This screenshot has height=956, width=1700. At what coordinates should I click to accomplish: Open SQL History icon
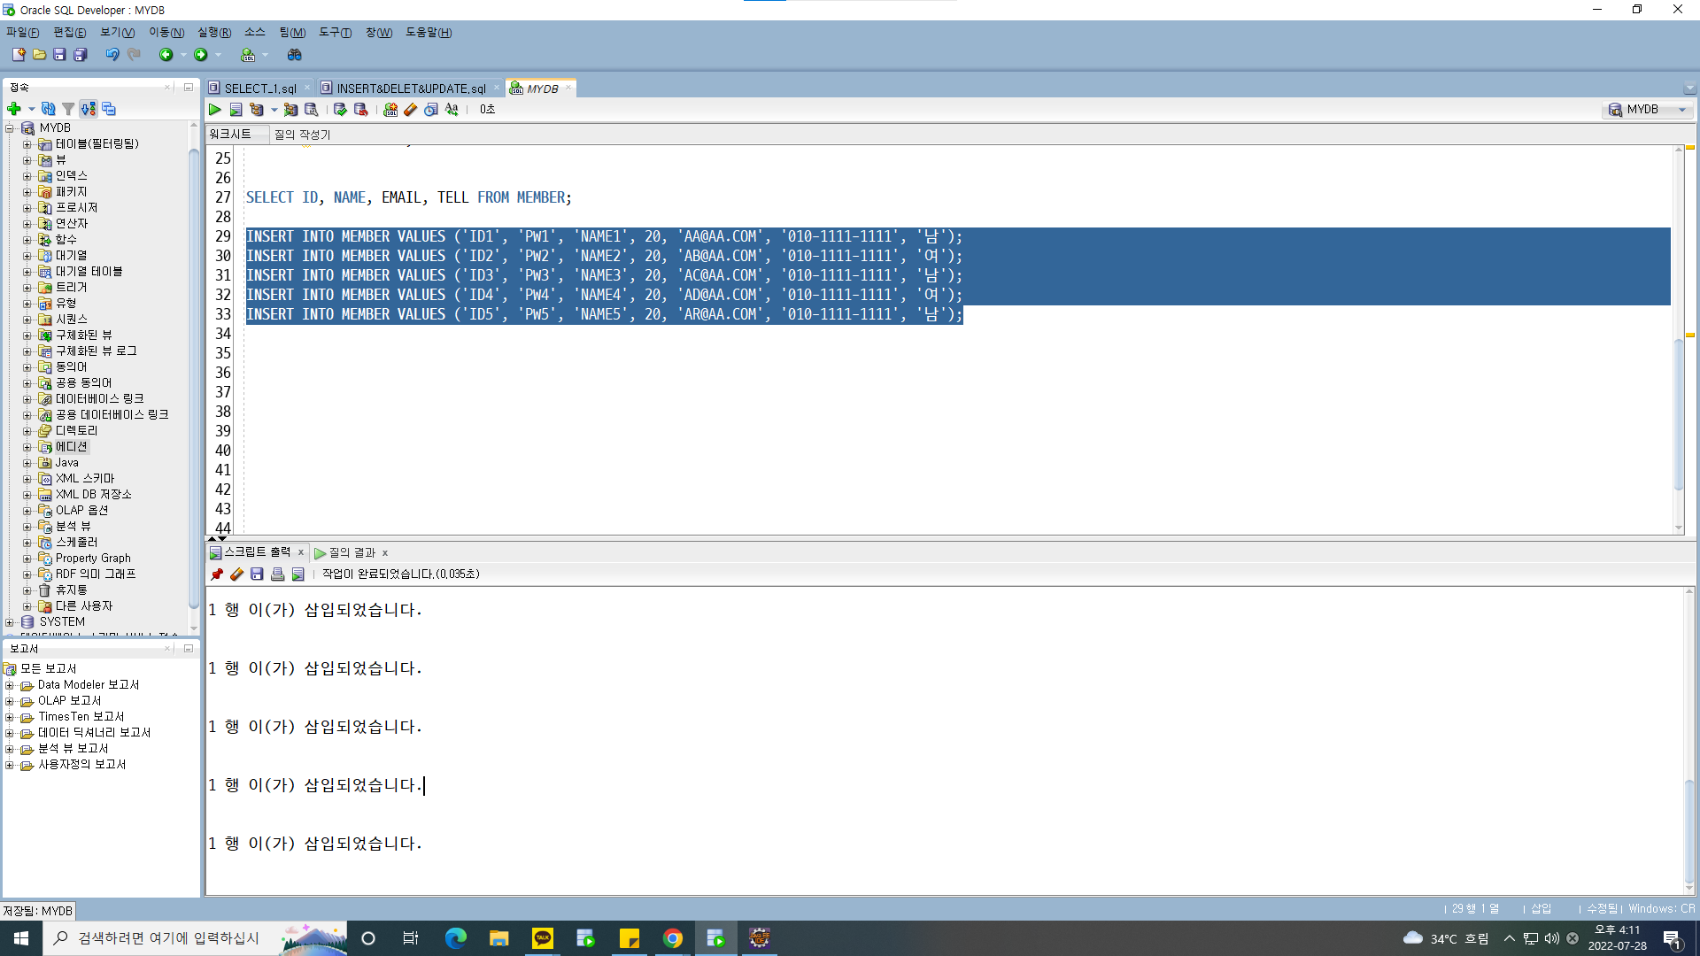tap(431, 110)
